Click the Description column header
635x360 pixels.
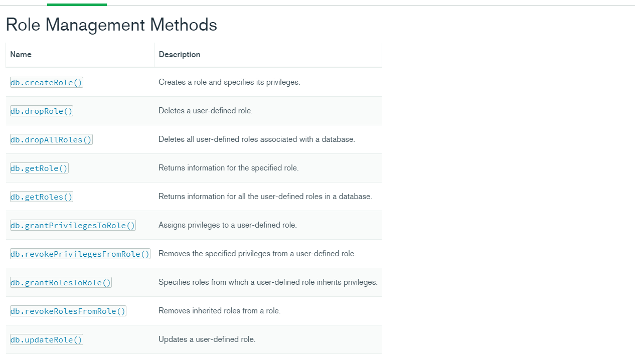tap(180, 55)
